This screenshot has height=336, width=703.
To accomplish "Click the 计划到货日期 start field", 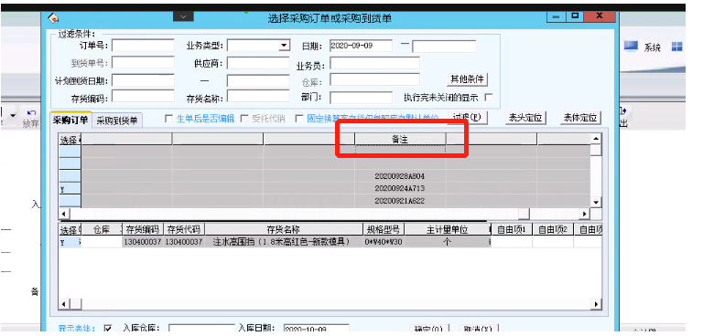I will pyautogui.click(x=143, y=80).
